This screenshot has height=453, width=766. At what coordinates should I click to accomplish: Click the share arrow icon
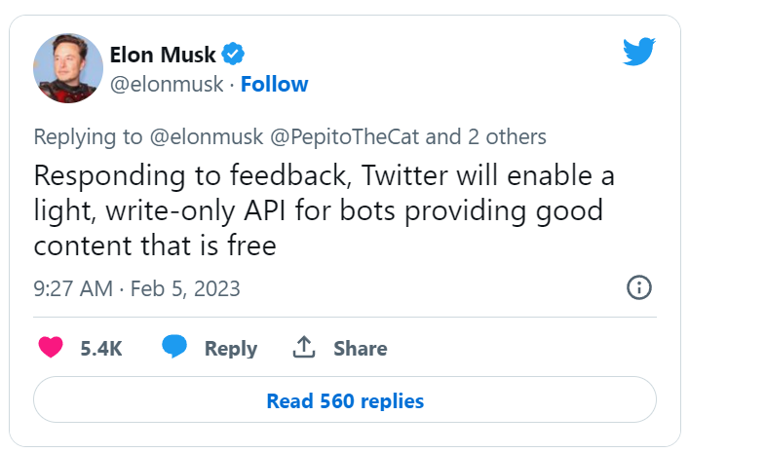pos(304,347)
